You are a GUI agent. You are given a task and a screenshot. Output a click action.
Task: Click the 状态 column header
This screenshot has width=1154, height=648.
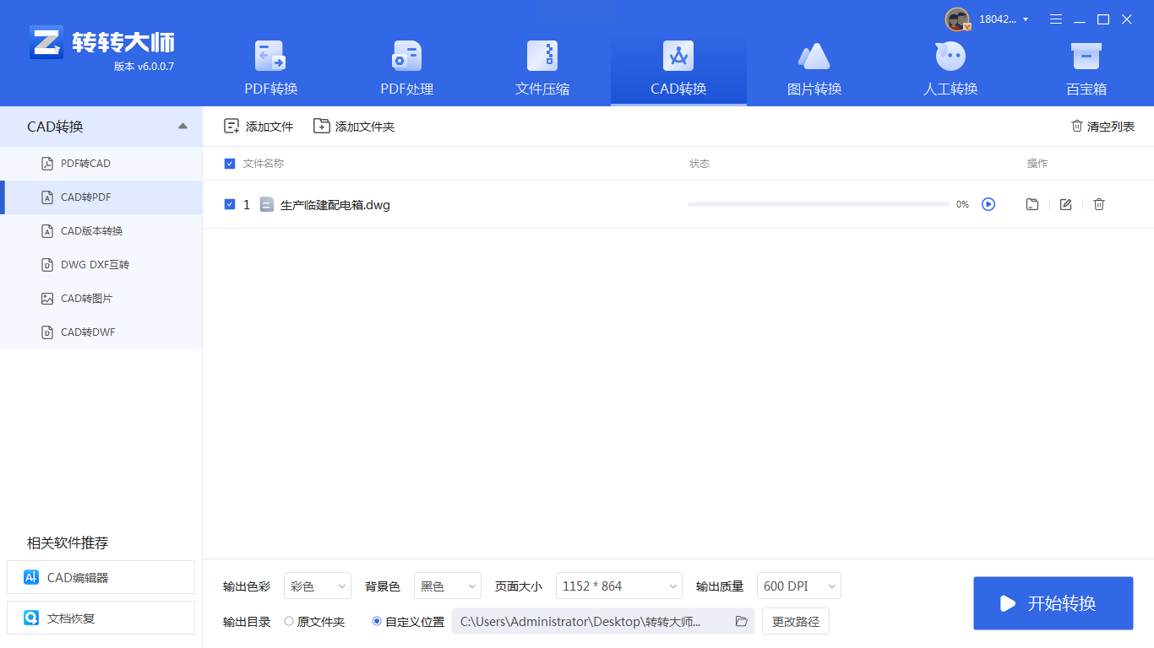699,164
